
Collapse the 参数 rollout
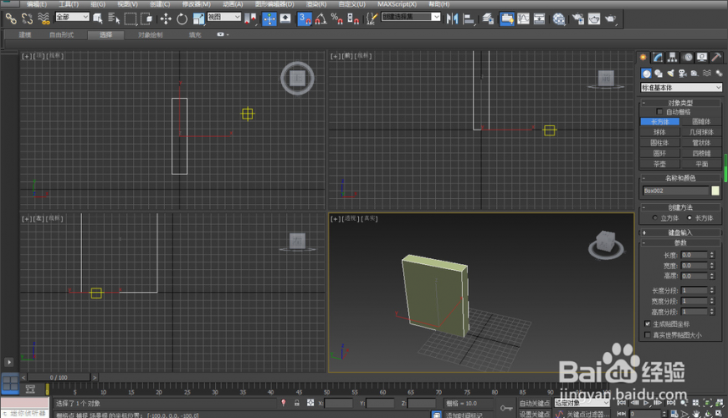681,243
